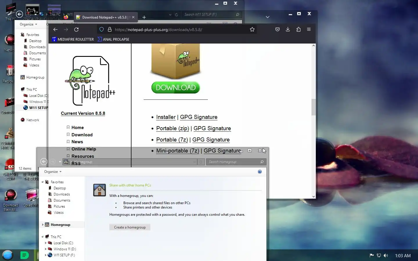The height and width of the screenshot is (261, 418).
Task: Close the Download Notepad++ tab
Action: pyautogui.click(x=133, y=17)
